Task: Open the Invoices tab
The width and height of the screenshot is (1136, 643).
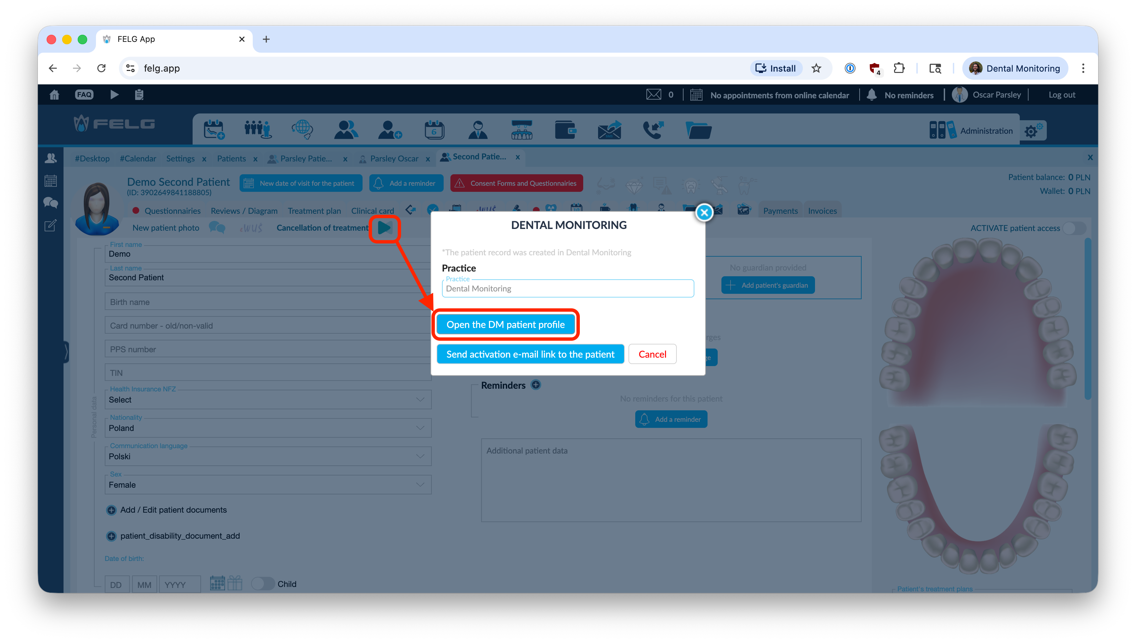Action: point(822,211)
